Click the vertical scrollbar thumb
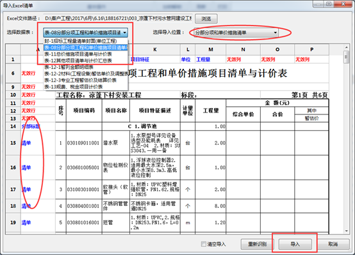355x255 pixels. (346, 57)
